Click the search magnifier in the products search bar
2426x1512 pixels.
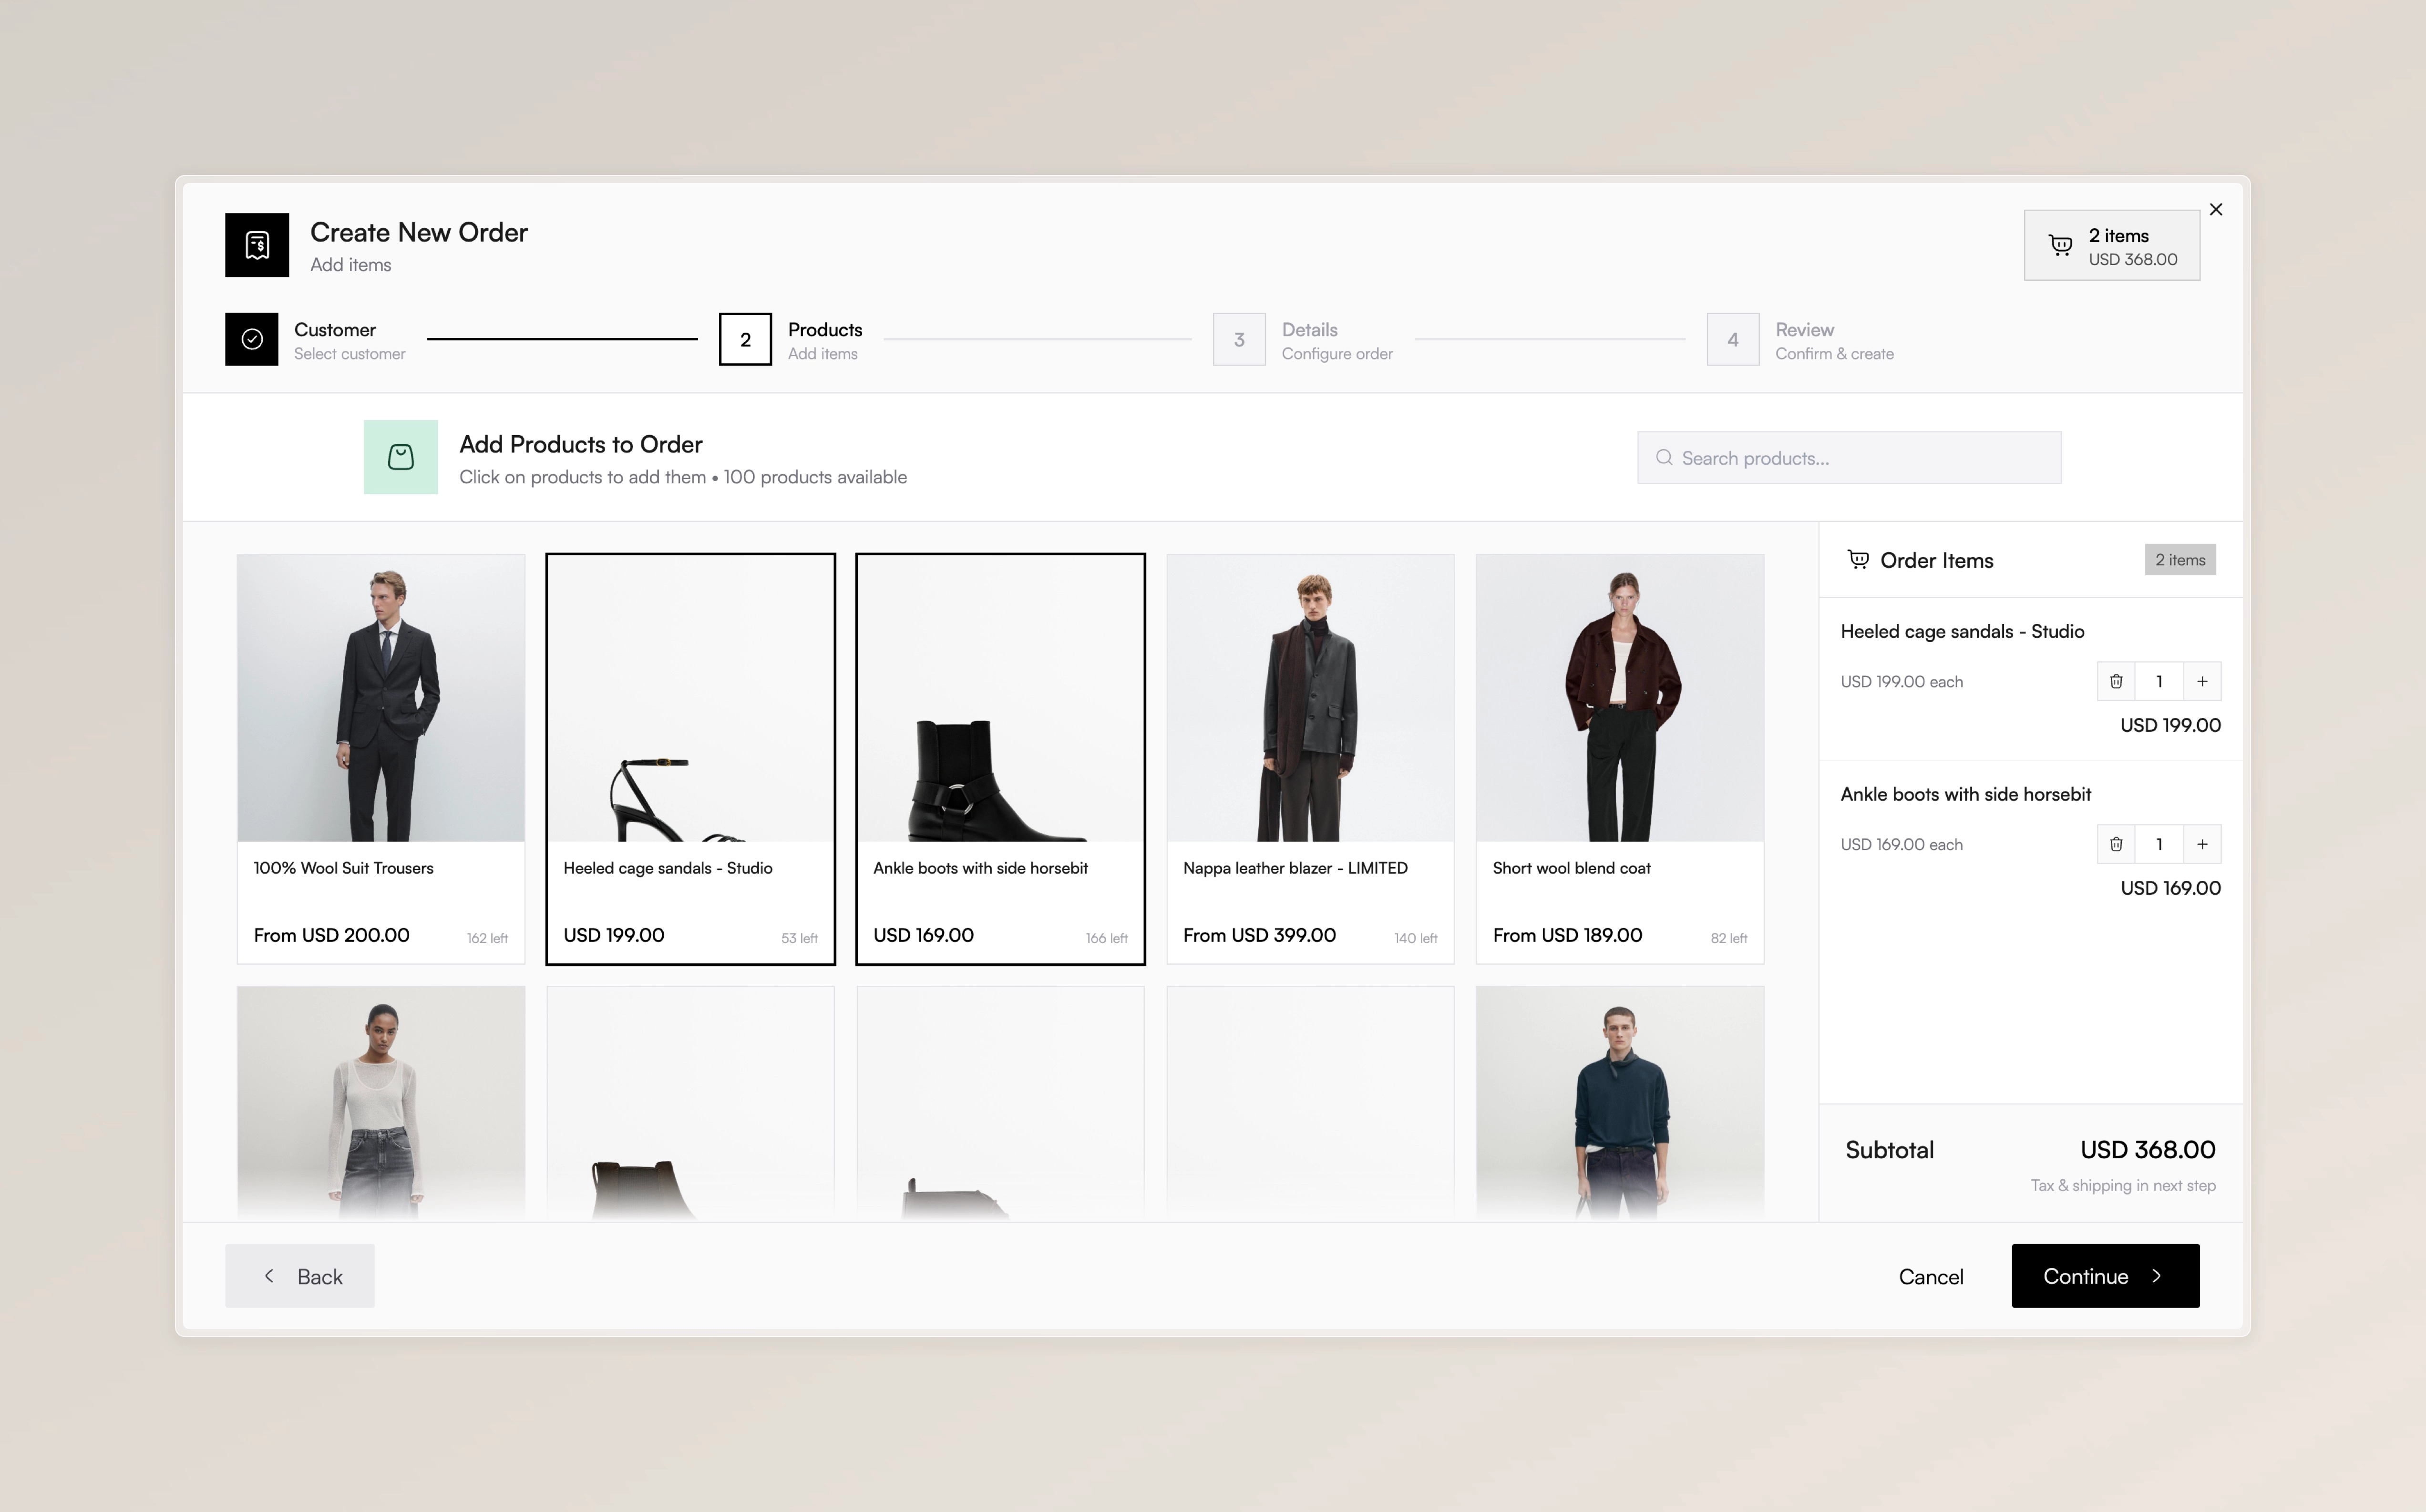[1664, 457]
